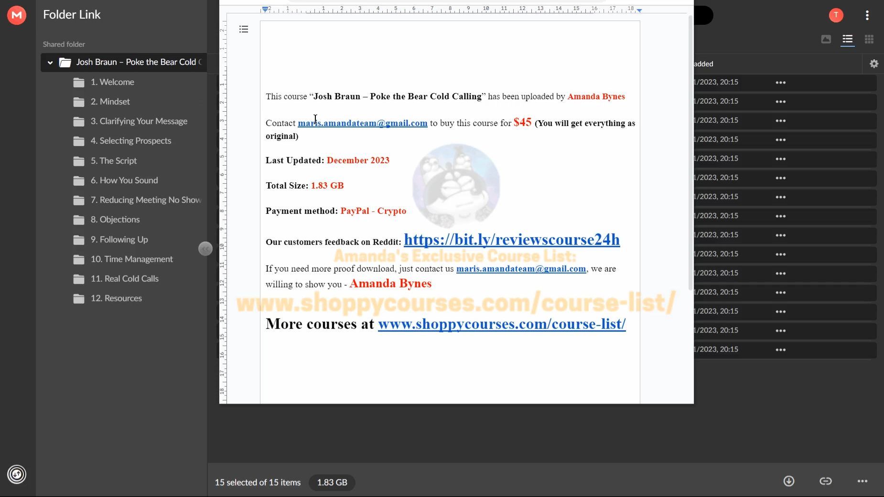Image resolution: width=884 pixels, height=497 pixels.
Task: Open folder 11. Real Cold Calls
Action: coord(124,279)
